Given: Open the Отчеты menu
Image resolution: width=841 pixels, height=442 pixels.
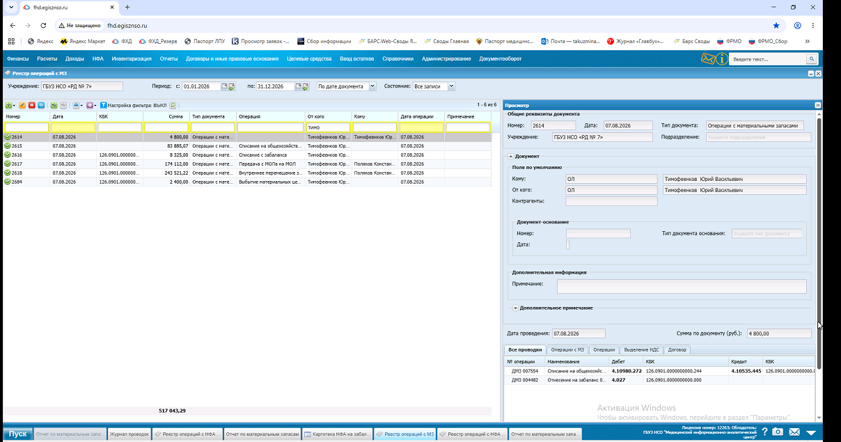Looking at the screenshot, I should coord(168,59).
